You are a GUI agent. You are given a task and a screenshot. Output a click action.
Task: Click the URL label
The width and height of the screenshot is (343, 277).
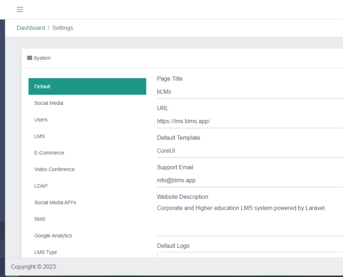coord(163,108)
